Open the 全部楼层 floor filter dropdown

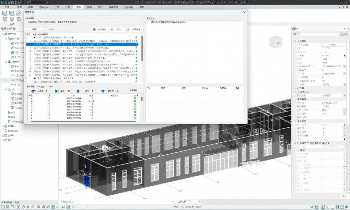[x=135, y=90]
